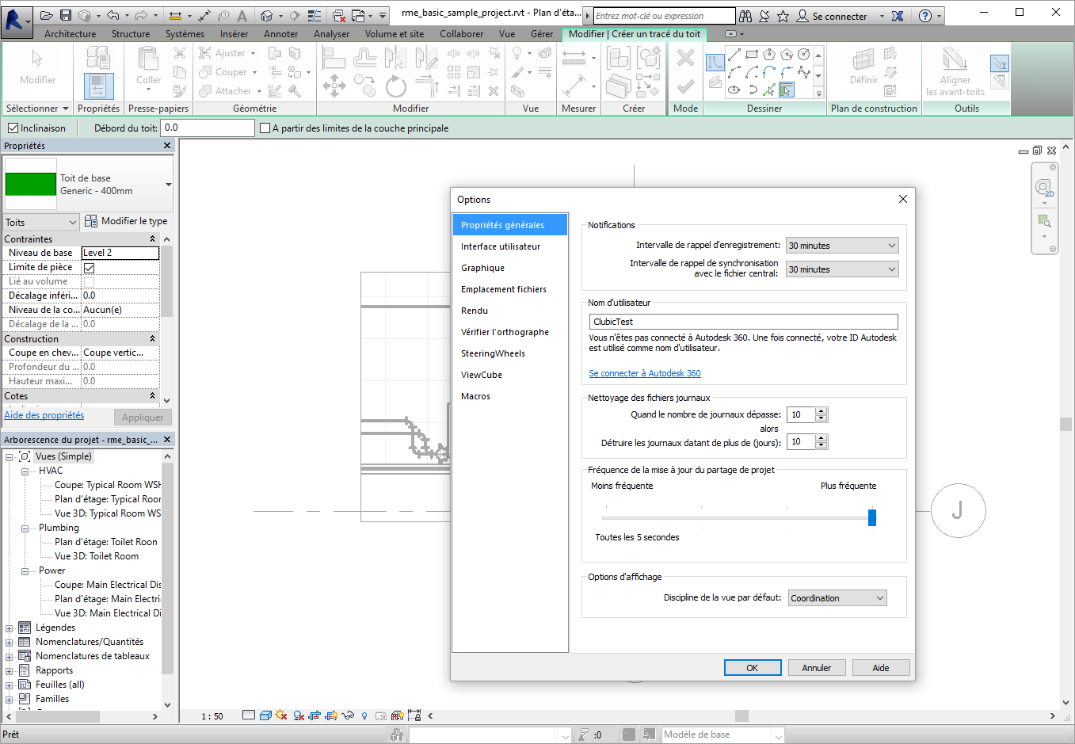Toggle the Inclinaison checkbox

coord(13,128)
